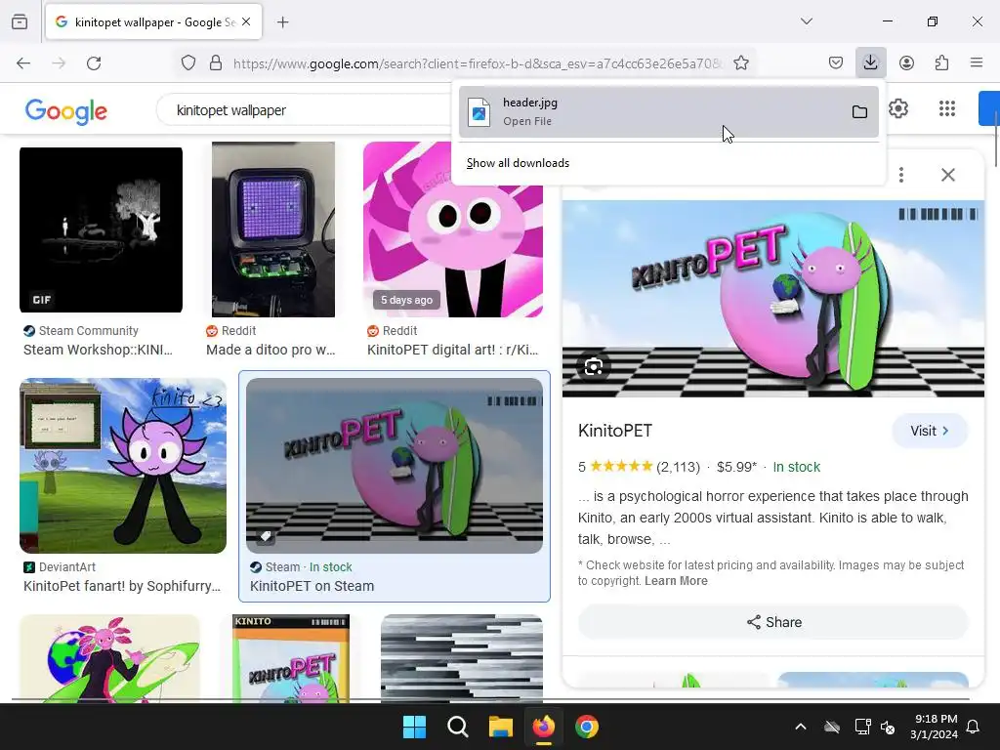Image resolution: width=1000 pixels, height=750 pixels.
Task: Open the Firefox application hamburger menu
Action: [977, 62]
